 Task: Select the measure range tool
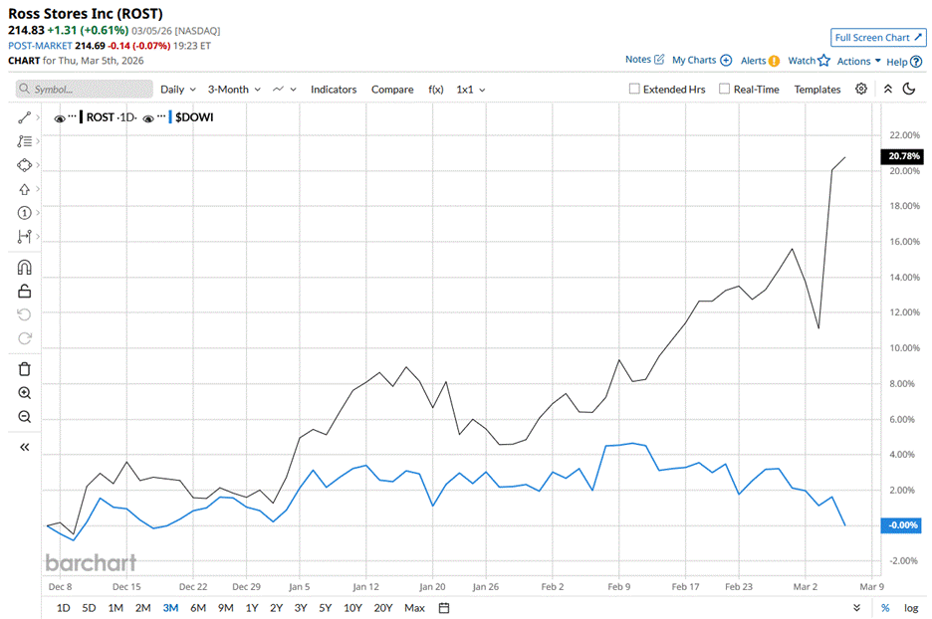pyautogui.click(x=24, y=237)
